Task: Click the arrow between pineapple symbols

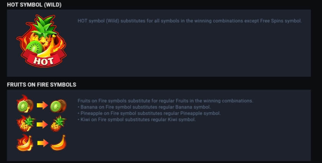Action: [42, 124]
